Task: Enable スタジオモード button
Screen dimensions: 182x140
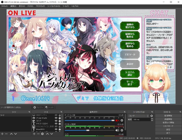Action: pyautogui.click(x=168, y=126)
